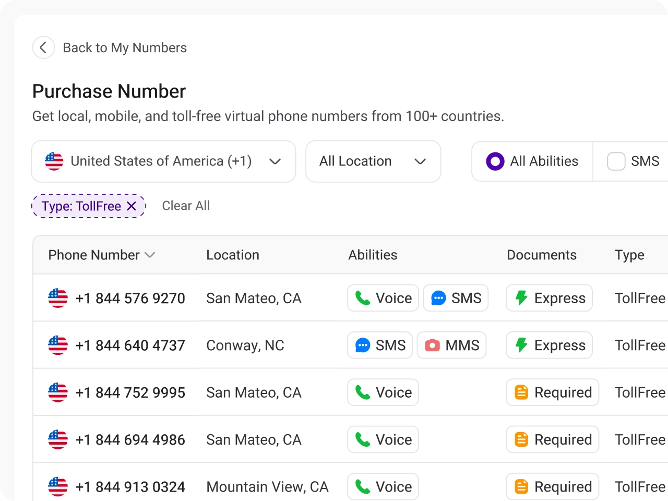The height and width of the screenshot is (501, 668).
Task: Click Conway, NC location cell
Action: [245, 345]
